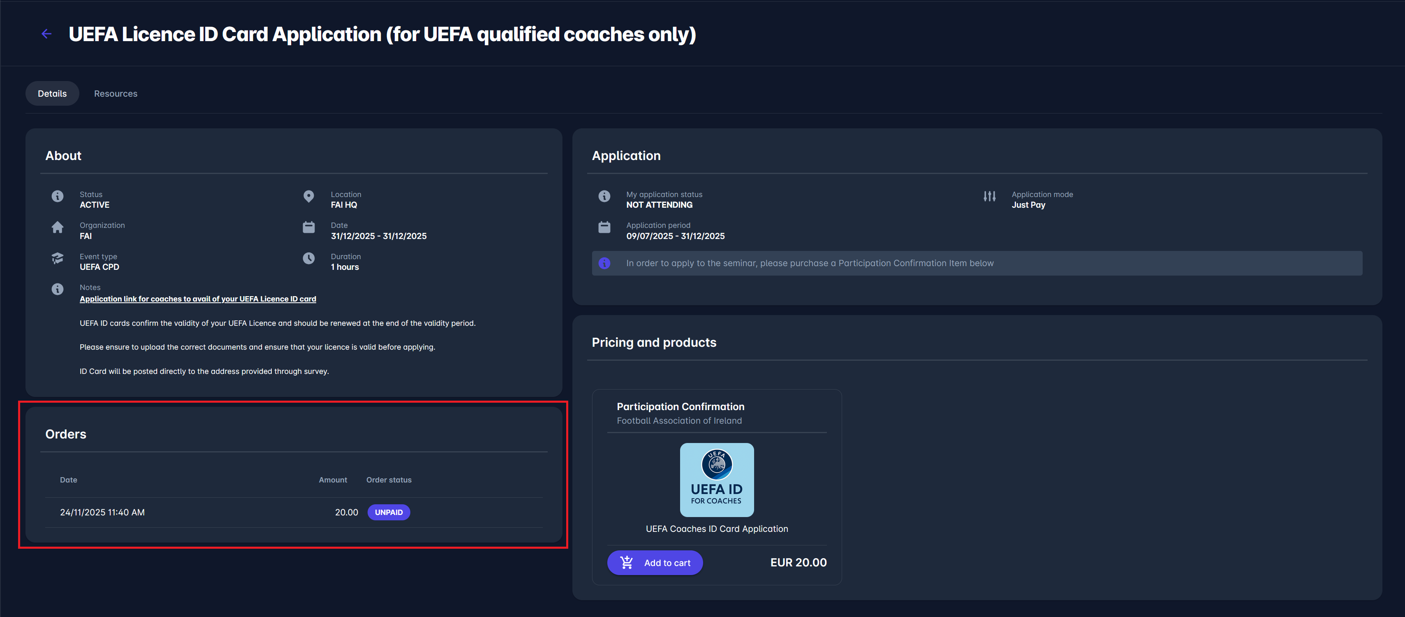The image size is (1405, 617).
Task: Click the Application period calendar icon
Action: coord(604,227)
